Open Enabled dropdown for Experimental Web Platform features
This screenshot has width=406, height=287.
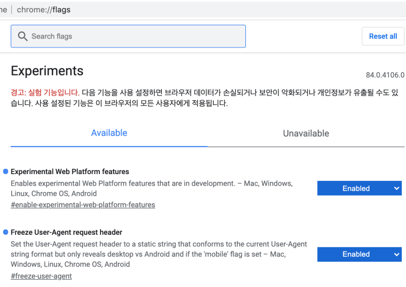[356, 188]
